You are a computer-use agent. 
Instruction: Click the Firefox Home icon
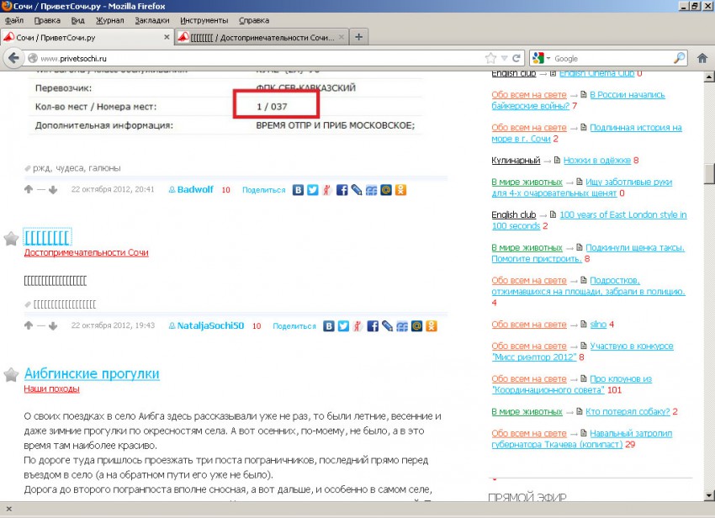(702, 58)
